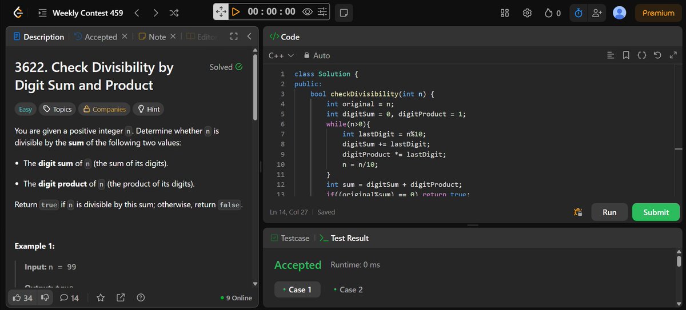Reset code with the undo arrow icon
Screen dimensions: 686x310
657,55
